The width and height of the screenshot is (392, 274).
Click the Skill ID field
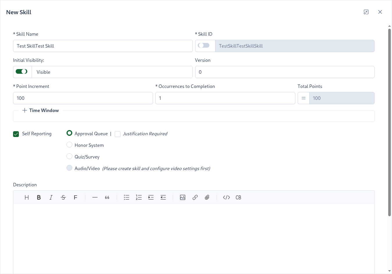[x=295, y=46]
